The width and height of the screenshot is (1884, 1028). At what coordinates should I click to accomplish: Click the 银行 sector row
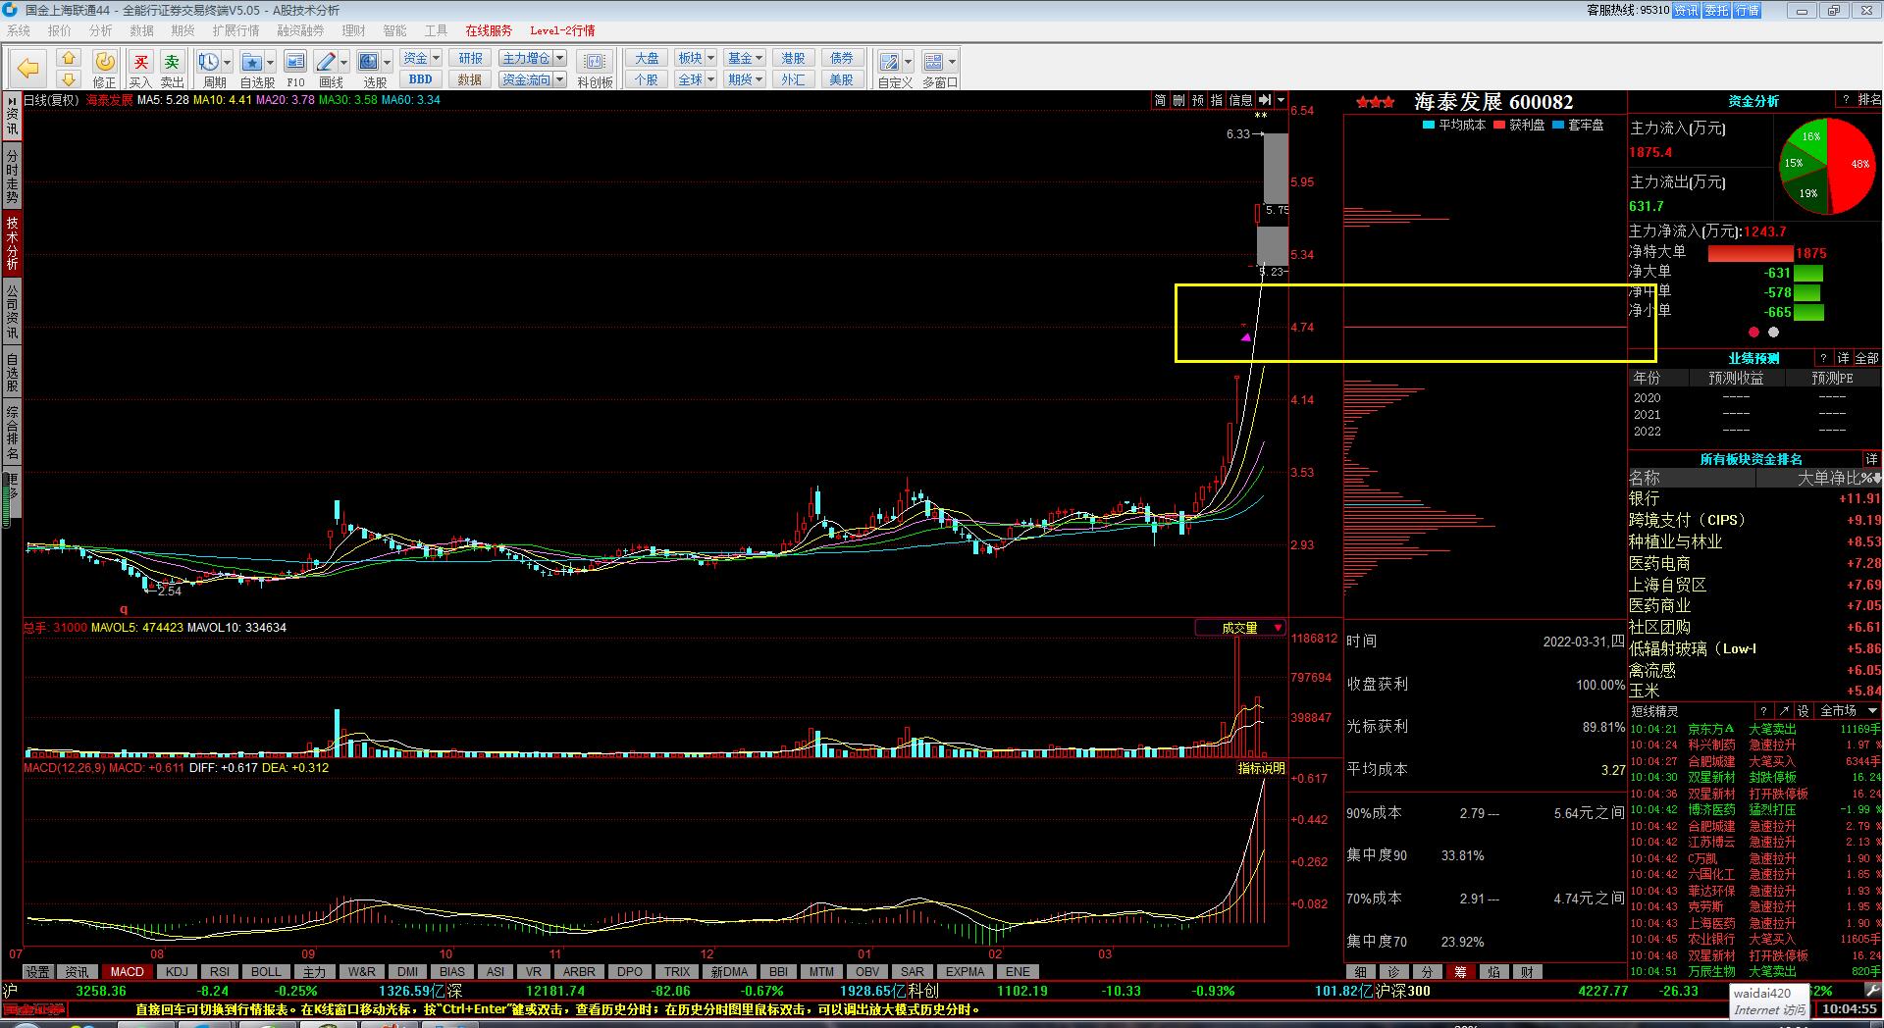click(x=1754, y=498)
